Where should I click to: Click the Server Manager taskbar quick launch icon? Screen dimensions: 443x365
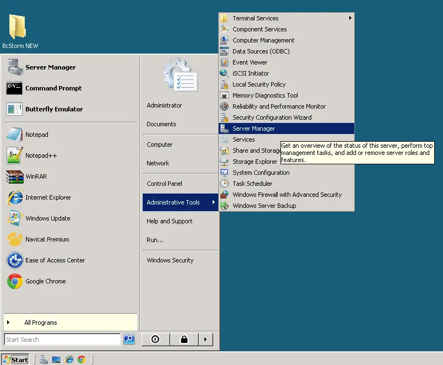point(44,359)
